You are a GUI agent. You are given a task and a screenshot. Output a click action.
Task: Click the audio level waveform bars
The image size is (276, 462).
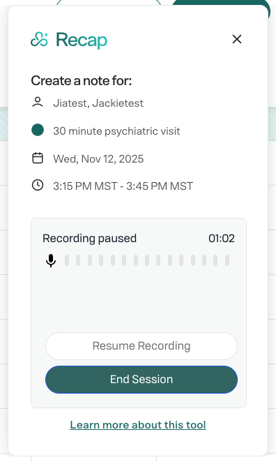[147, 260]
